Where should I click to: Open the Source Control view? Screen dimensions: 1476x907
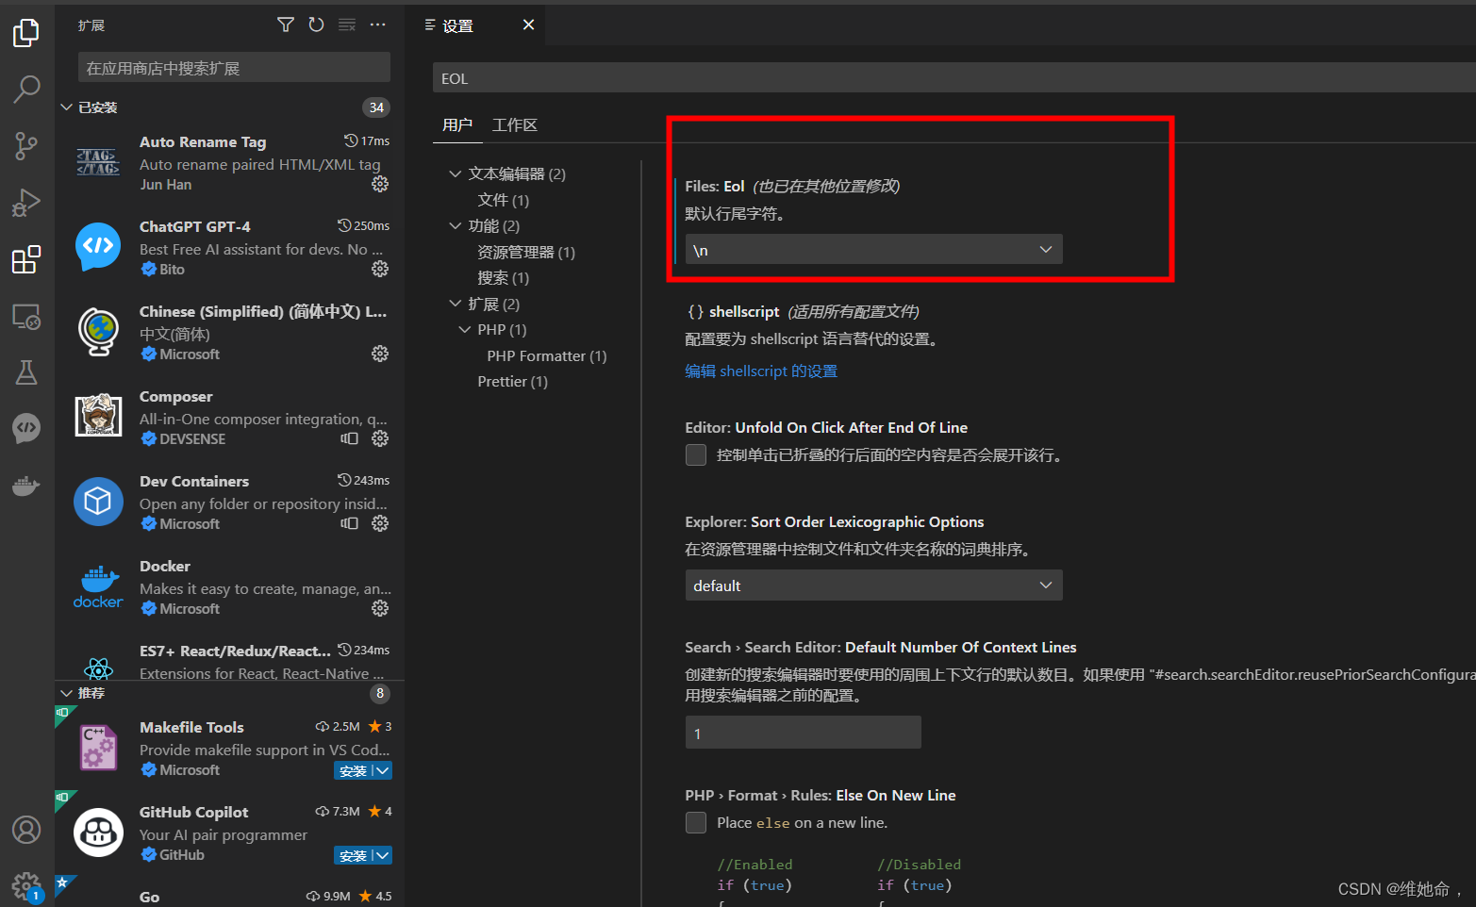(x=25, y=145)
